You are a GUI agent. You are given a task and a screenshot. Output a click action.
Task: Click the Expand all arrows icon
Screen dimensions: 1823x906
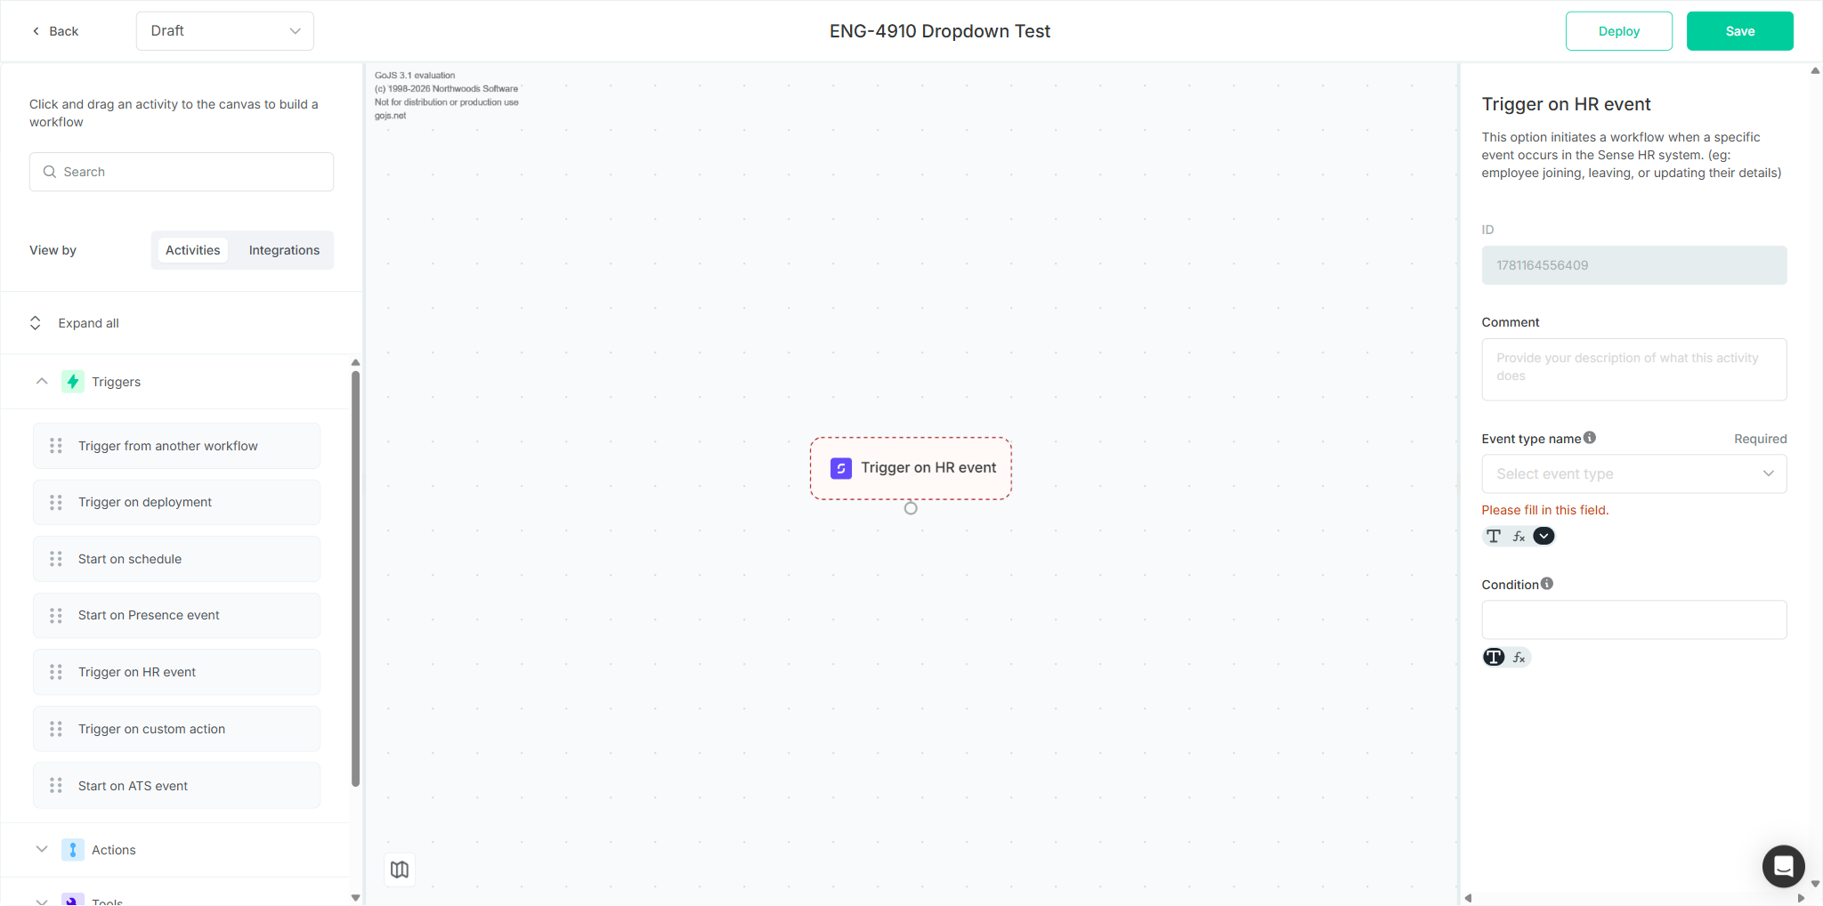36,323
